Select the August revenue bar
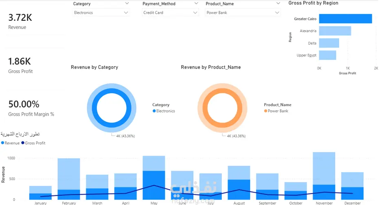Image resolution: width=386 pixels, height=205 pixels. (239, 183)
